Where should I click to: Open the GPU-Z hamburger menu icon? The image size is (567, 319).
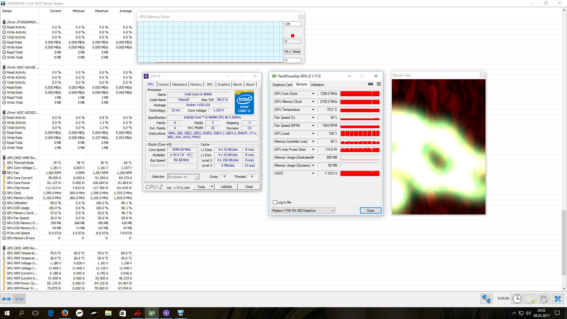click(379, 84)
